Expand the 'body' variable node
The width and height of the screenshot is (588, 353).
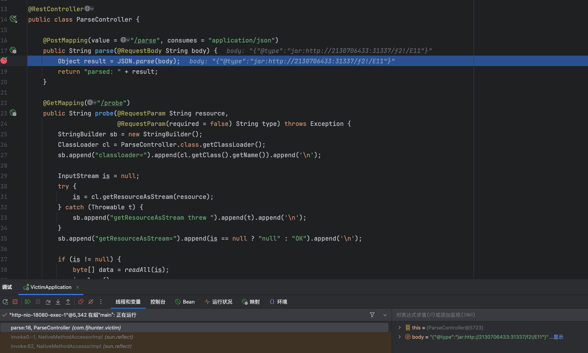(x=400, y=337)
